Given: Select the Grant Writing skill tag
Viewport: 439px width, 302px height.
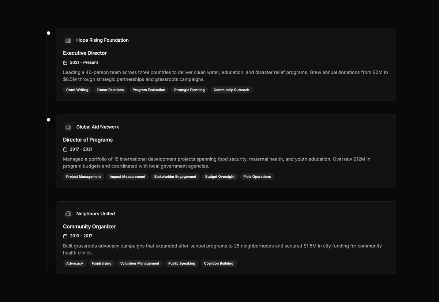Looking at the screenshot, I should coord(77,90).
